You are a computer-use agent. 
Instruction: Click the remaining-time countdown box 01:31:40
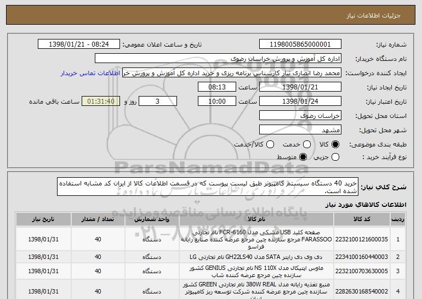100,101
